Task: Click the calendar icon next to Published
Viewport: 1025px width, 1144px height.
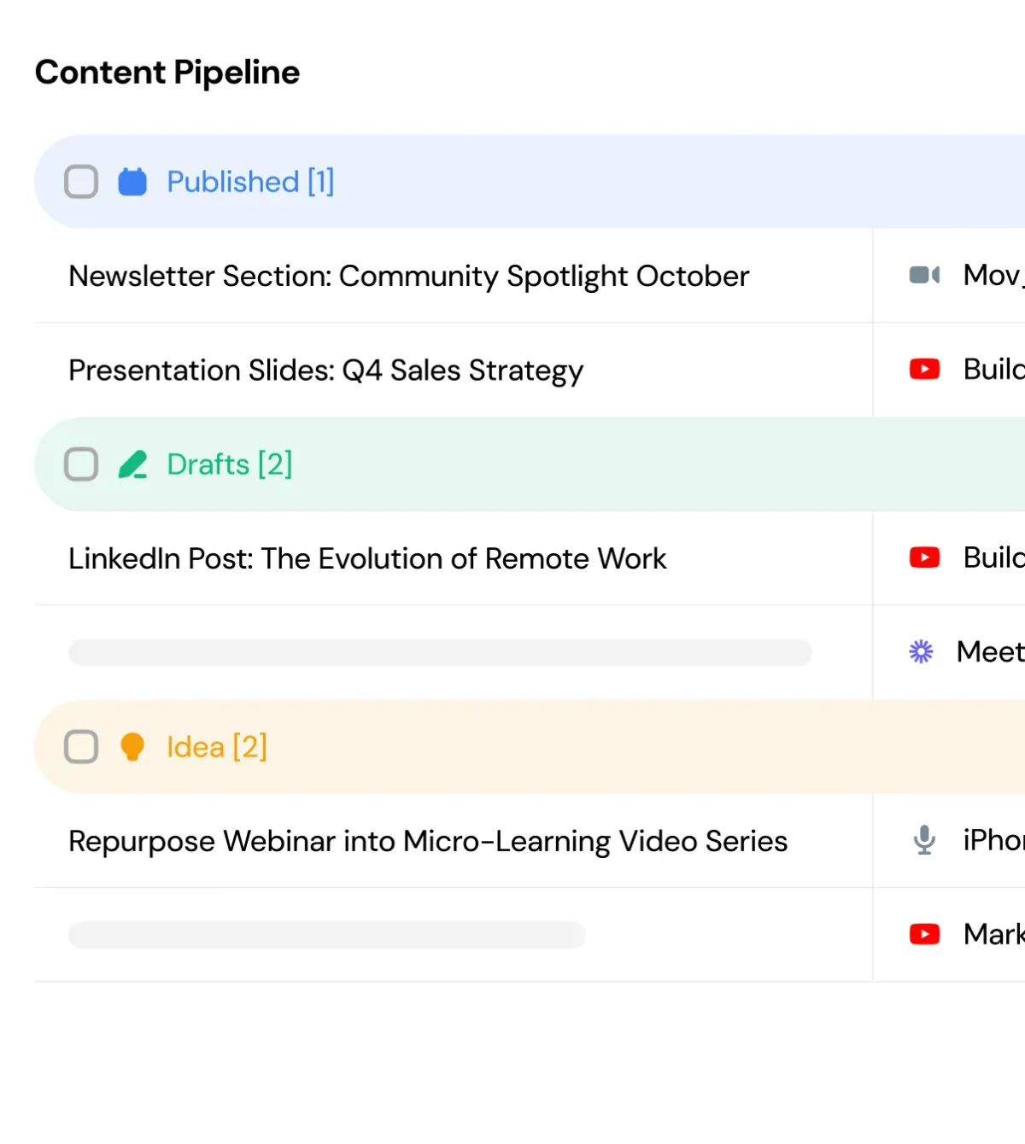Action: point(132,182)
